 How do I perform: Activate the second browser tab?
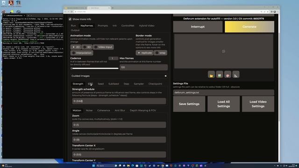click(x=99, y=8)
